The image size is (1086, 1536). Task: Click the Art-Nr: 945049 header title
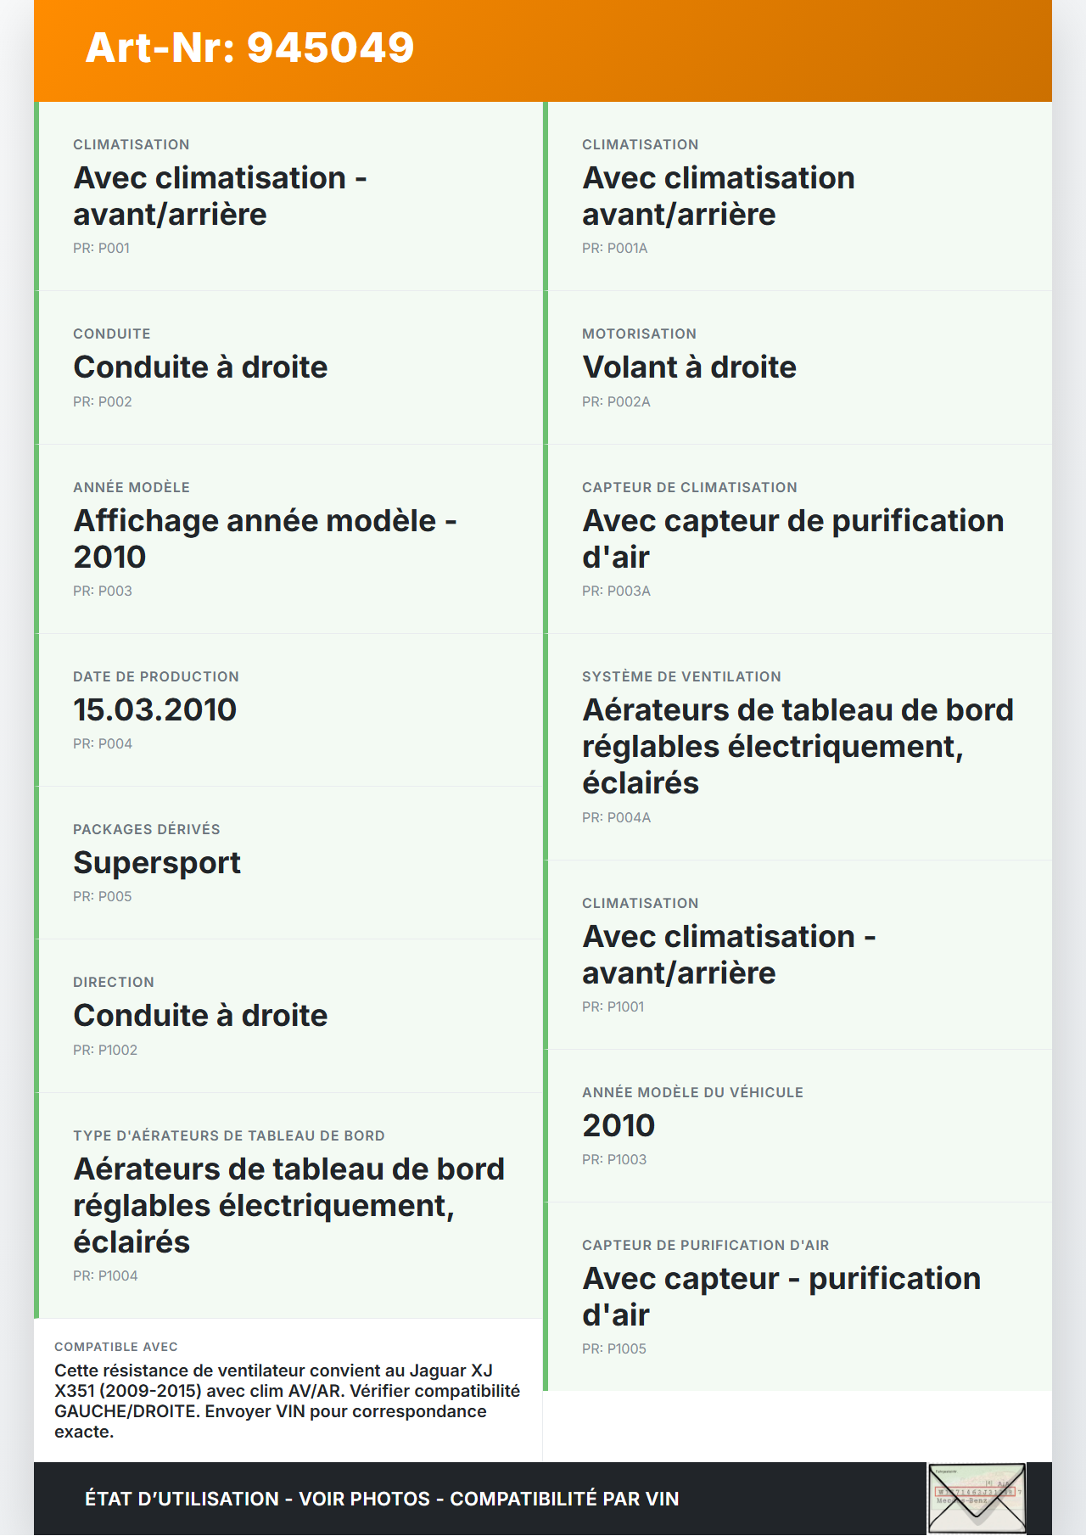(249, 48)
